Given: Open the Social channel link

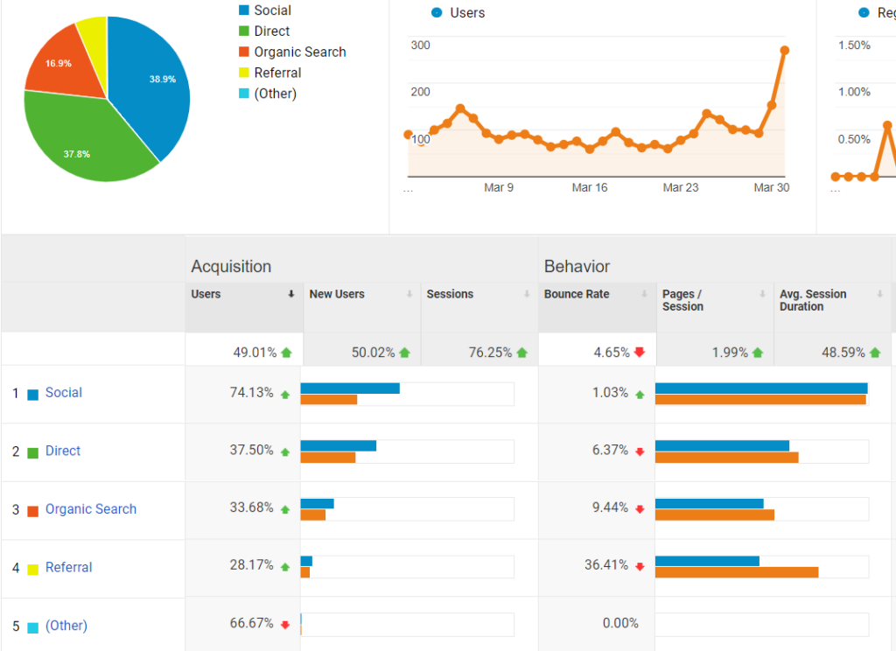Looking at the screenshot, I should 63,393.
